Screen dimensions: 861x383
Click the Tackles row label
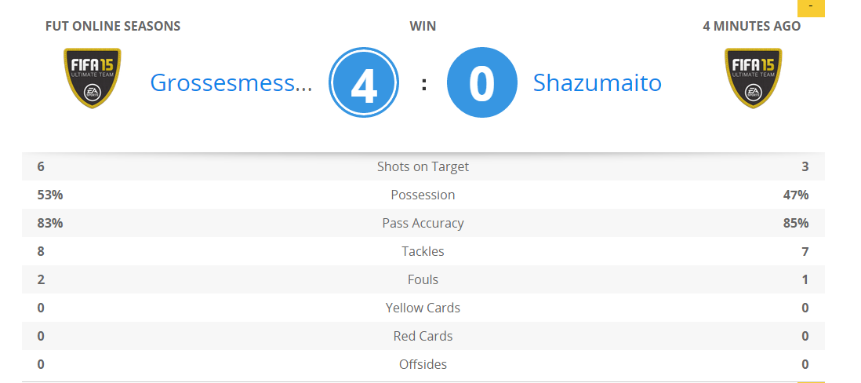(423, 252)
